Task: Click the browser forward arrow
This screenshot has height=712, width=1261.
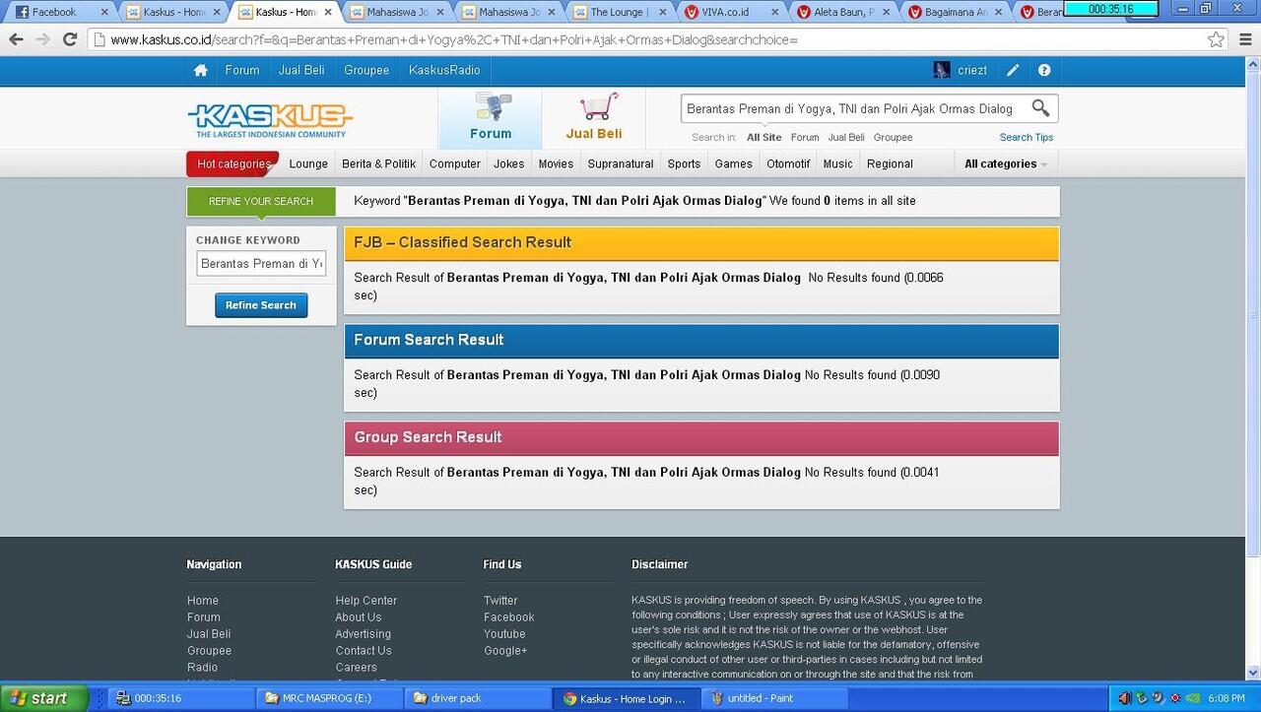Action: pyautogui.click(x=42, y=39)
